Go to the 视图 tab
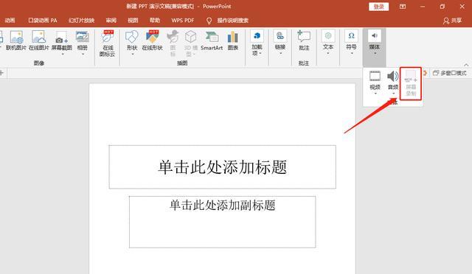Viewport: 472px width, 274px height. [133, 21]
